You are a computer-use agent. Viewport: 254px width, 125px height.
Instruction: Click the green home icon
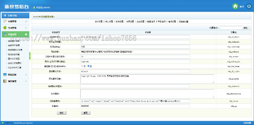(x=235, y=6)
